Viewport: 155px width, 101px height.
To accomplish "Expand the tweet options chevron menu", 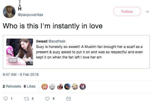I will tap(147, 12).
